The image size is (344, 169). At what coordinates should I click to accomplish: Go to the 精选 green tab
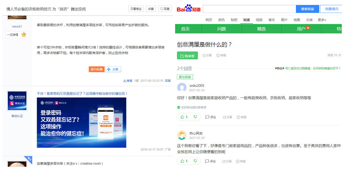pos(261,29)
